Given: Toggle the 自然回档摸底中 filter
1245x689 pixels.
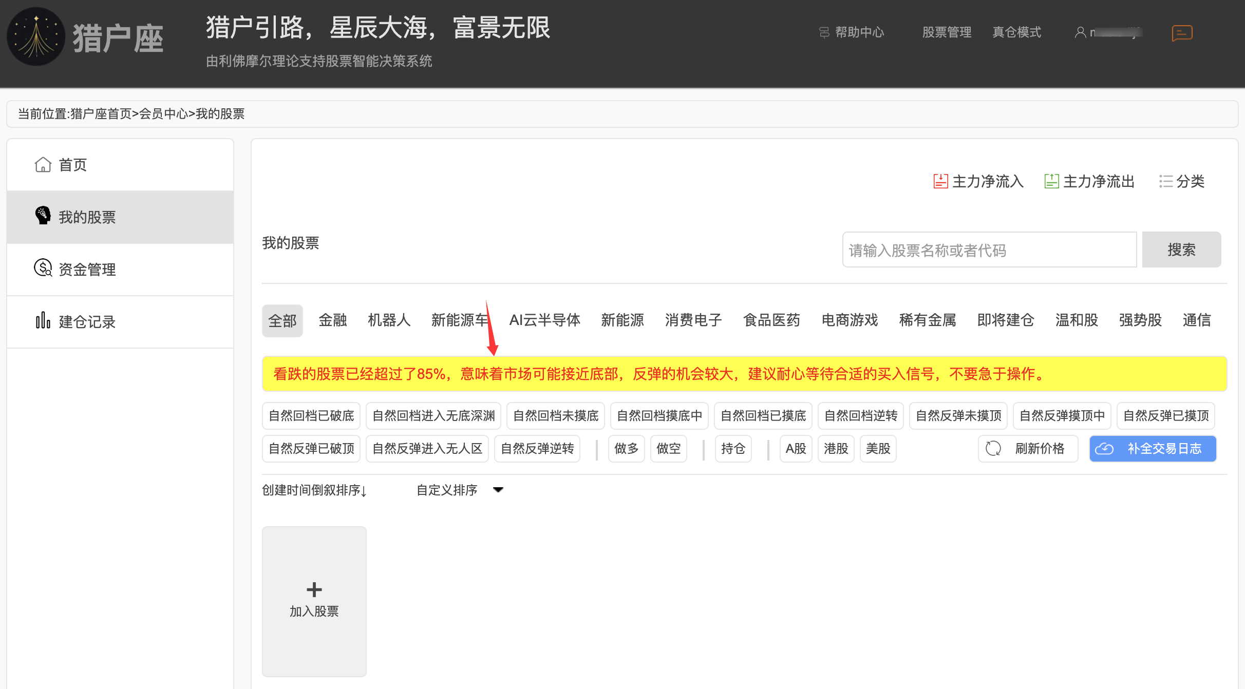Looking at the screenshot, I should click(659, 416).
